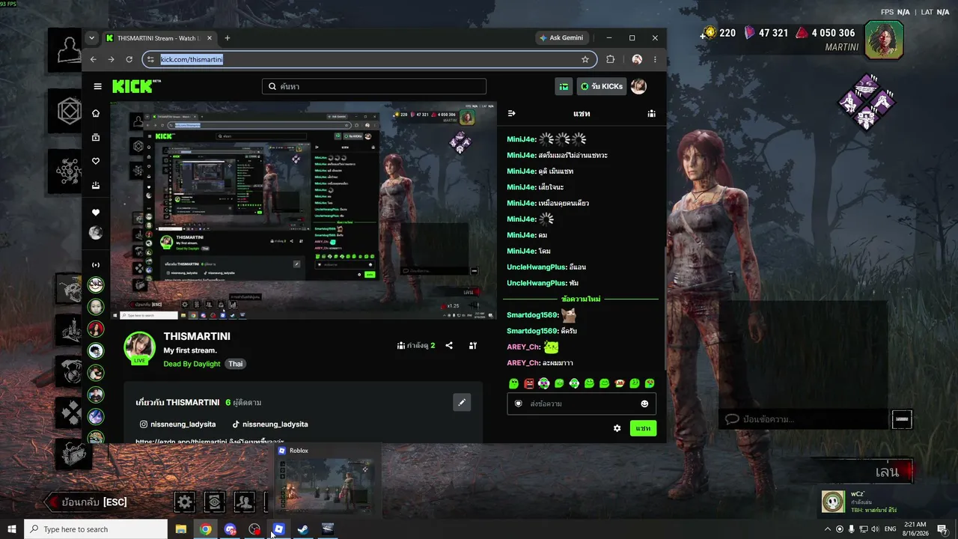Open File Explorer from the taskbar
Screen dimensions: 958x539
(x=180, y=529)
